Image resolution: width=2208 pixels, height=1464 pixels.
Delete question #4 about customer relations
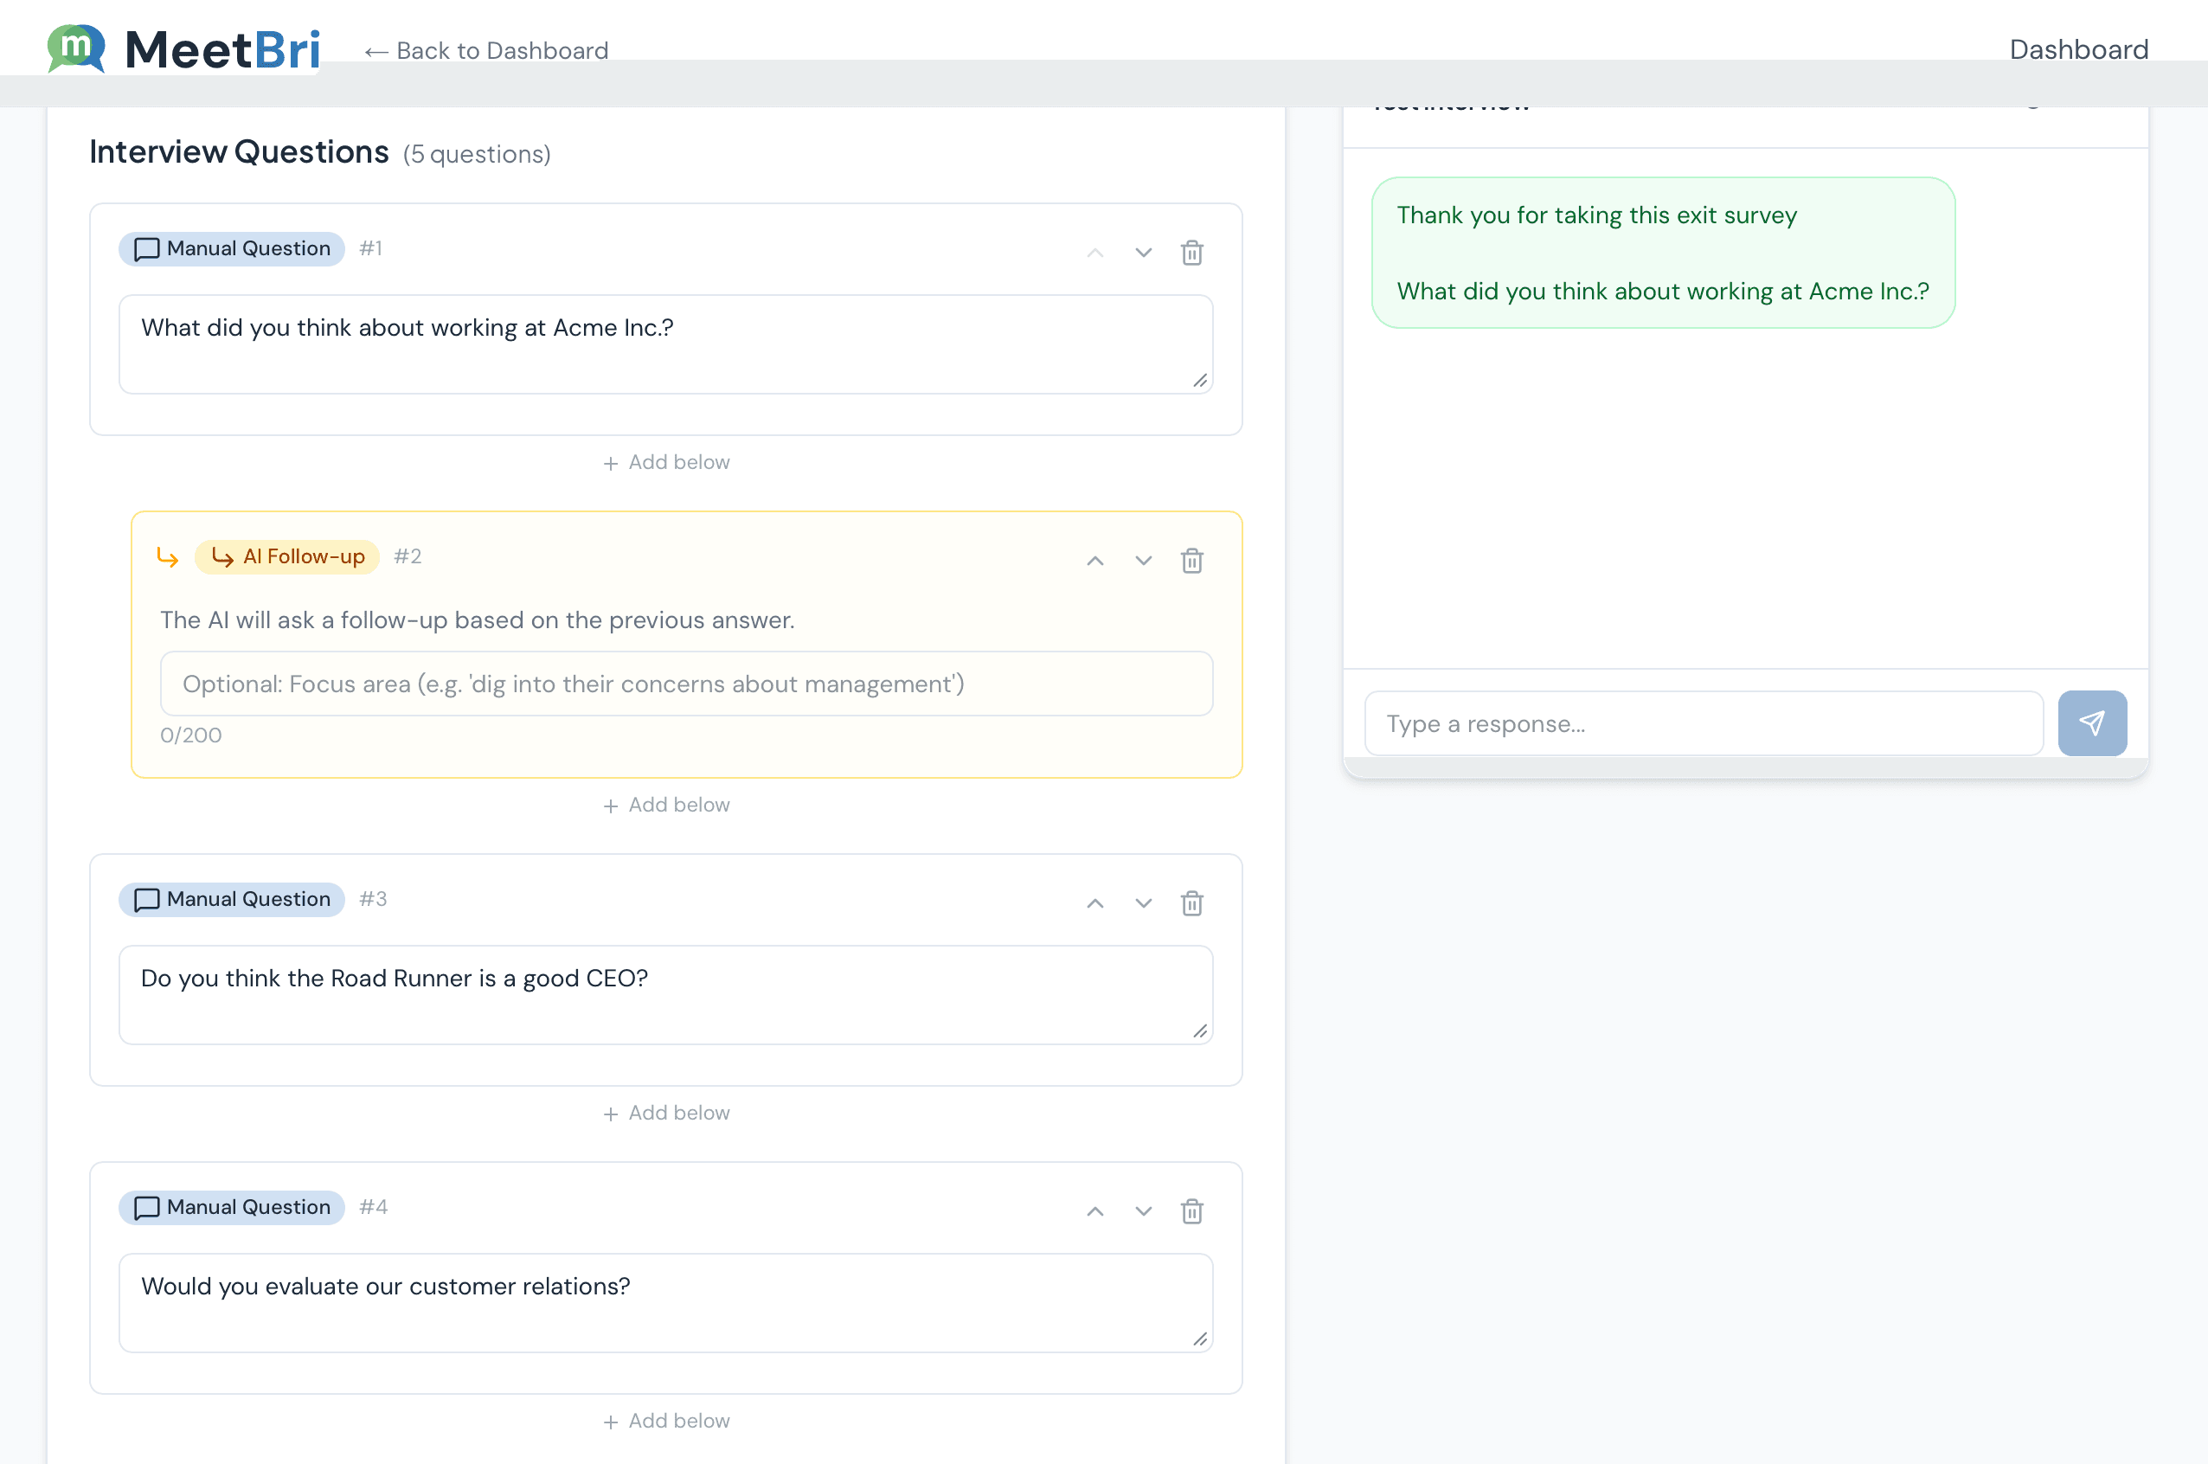click(x=1191, y=1211)
